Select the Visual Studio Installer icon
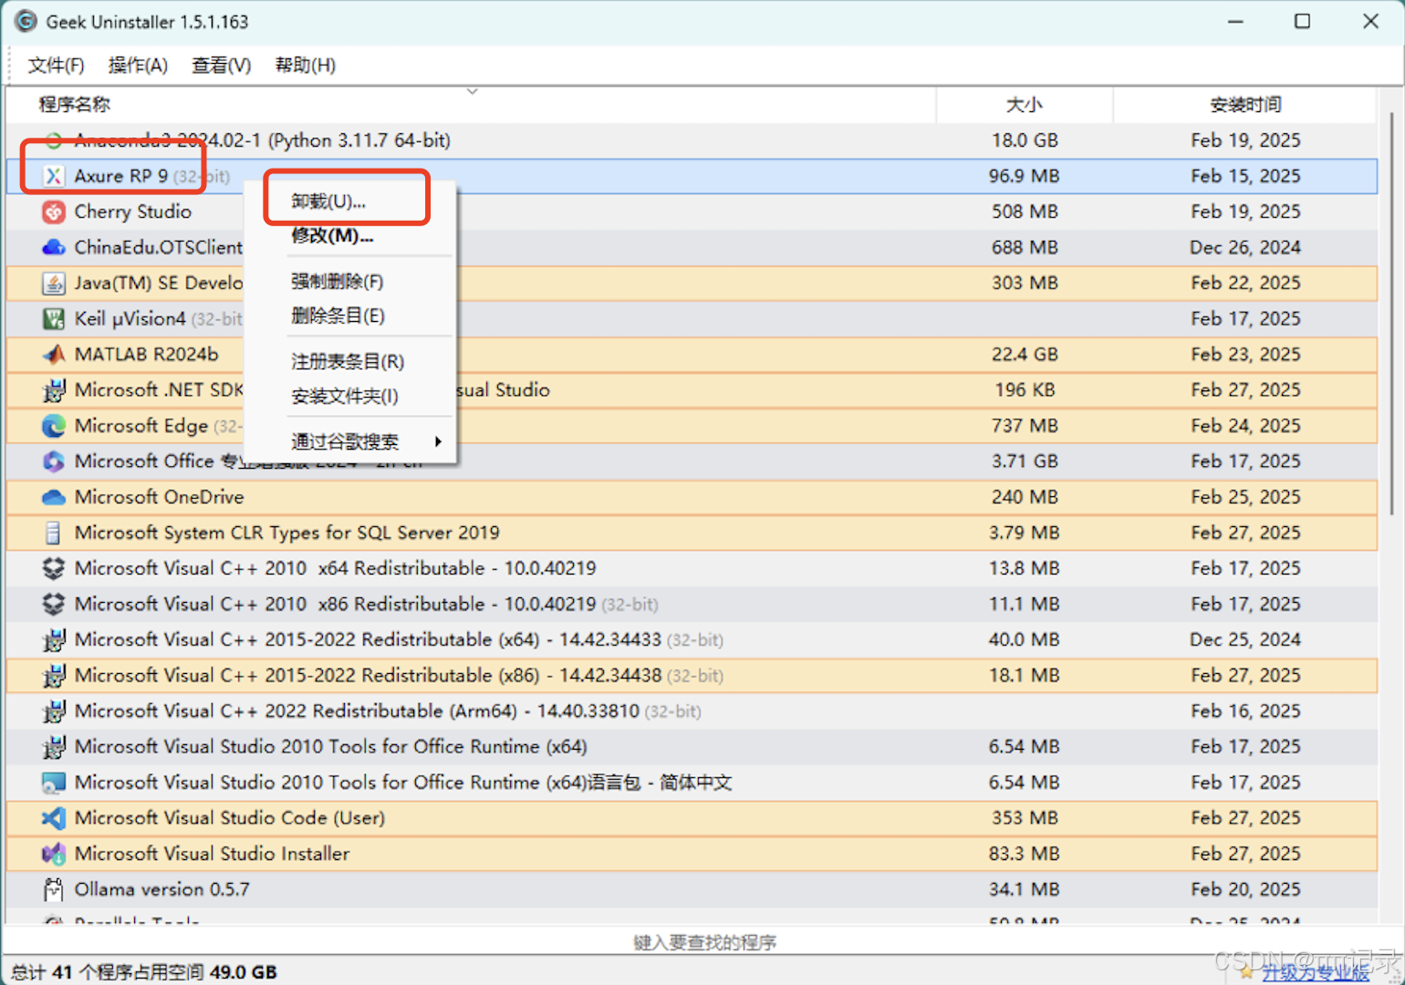Viewport: 1405px width, 985px height. click(54, 854)
